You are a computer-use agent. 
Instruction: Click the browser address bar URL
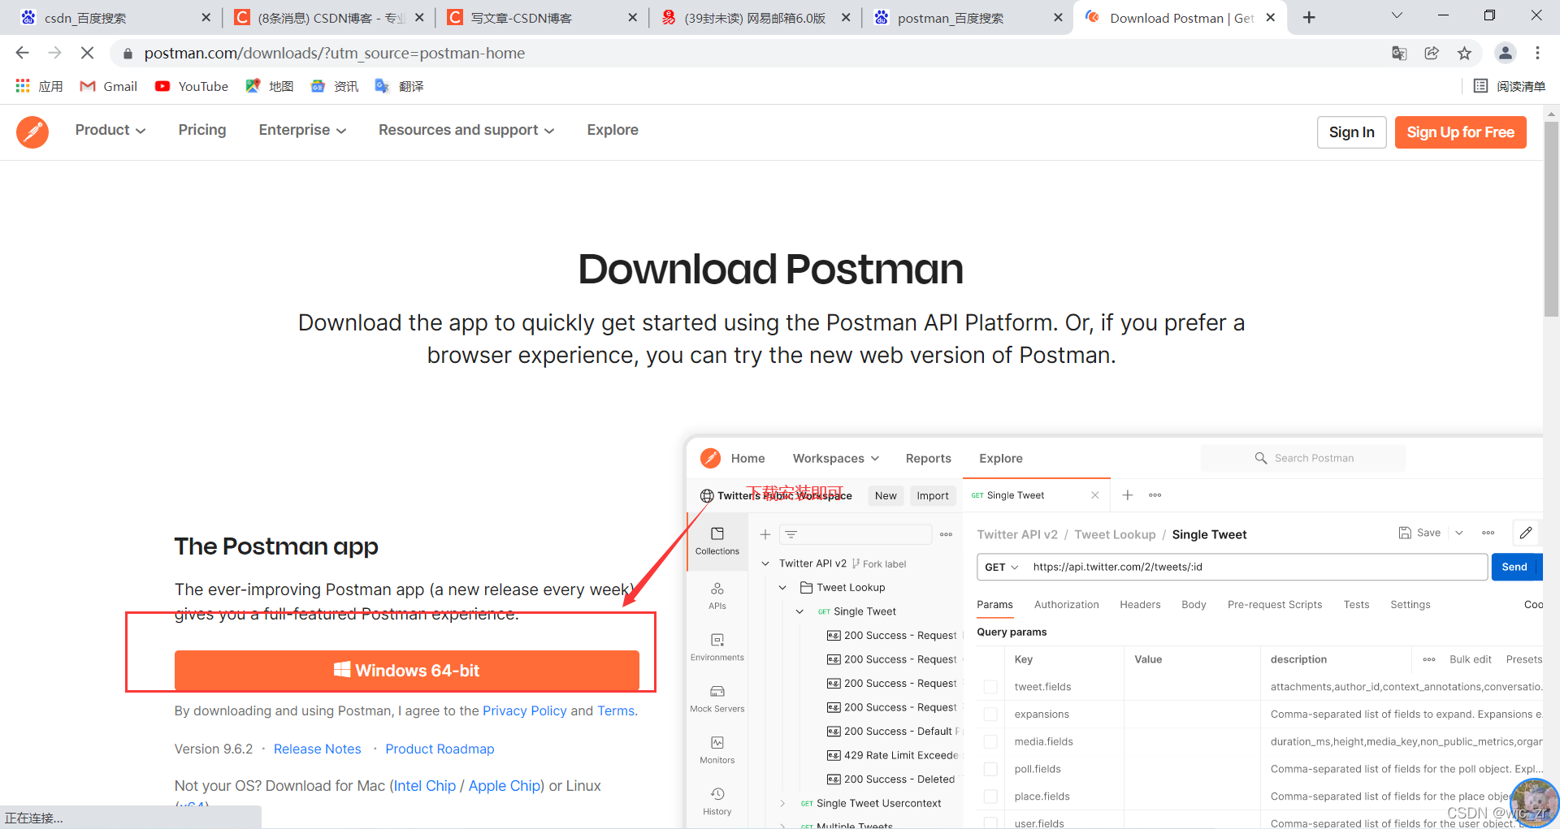pos(335,53)
